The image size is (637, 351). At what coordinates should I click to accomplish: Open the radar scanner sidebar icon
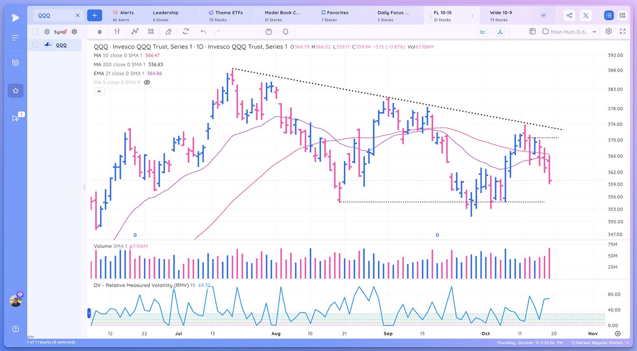click(15, 63)
